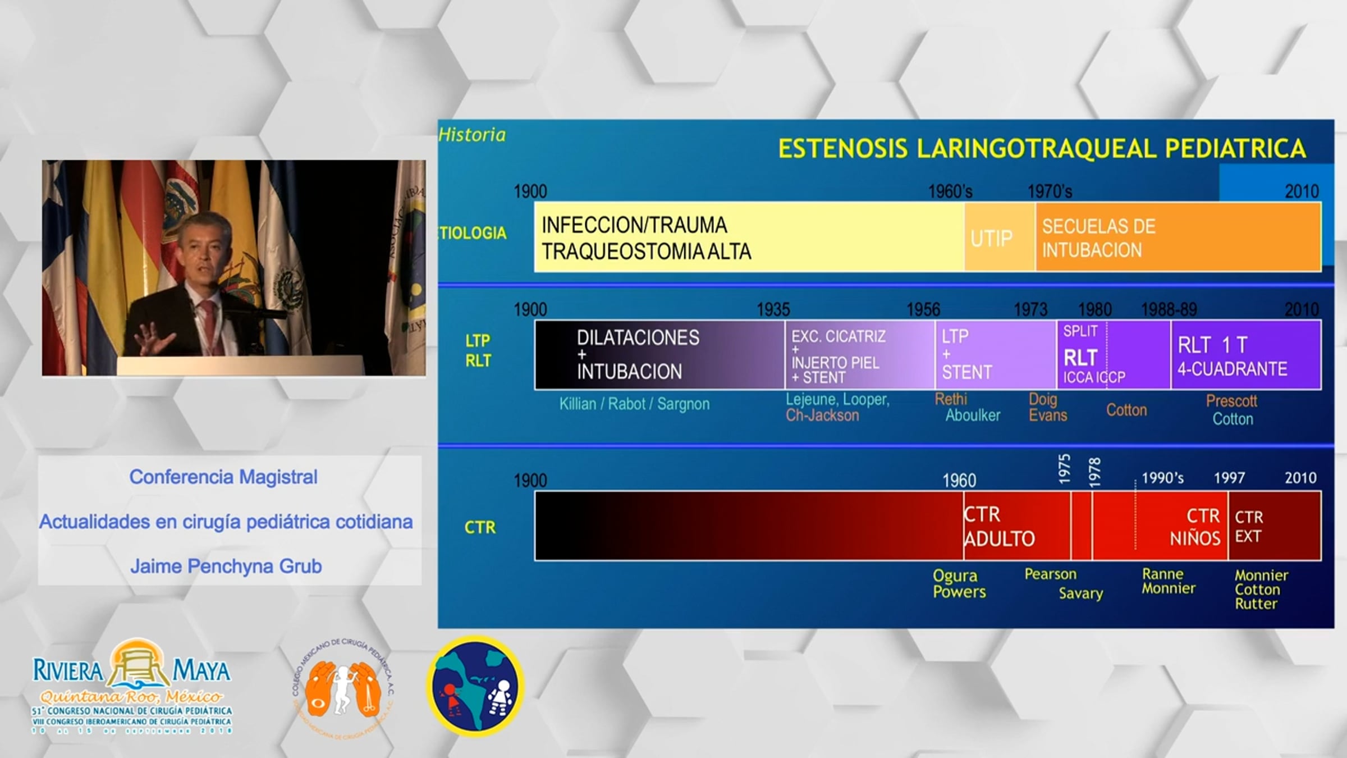Click the vertical "1975" year marker
This screenshot has width=1347, height=758.
click(x=1064, y=469)
